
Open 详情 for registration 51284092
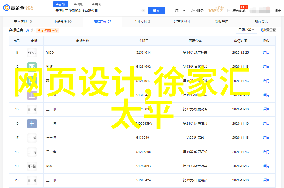pyautogui.click(x=266, y=67)
